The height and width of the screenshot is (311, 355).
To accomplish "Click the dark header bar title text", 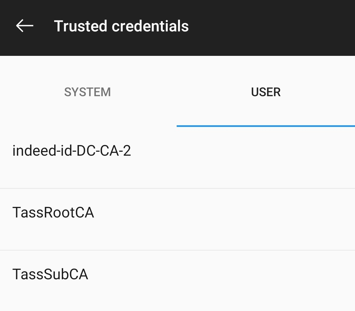I will (x=121, y=26).
